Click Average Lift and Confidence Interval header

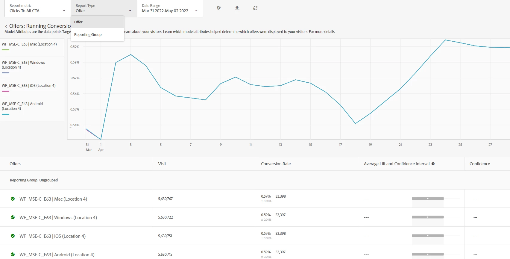point(397,164)
